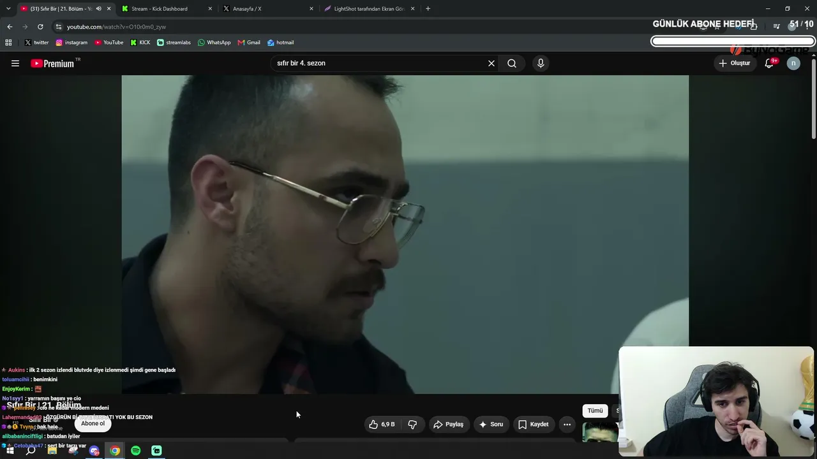Screen dimensions: 817x459
Task: Open the YouTube guide hamburger menu
Action: pyautogui.click(x=15, y=63)
